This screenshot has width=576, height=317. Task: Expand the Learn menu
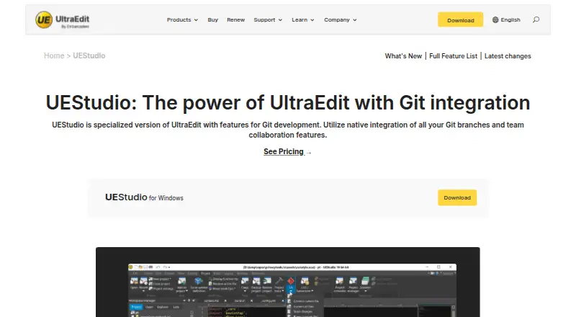tap(302, 20)
